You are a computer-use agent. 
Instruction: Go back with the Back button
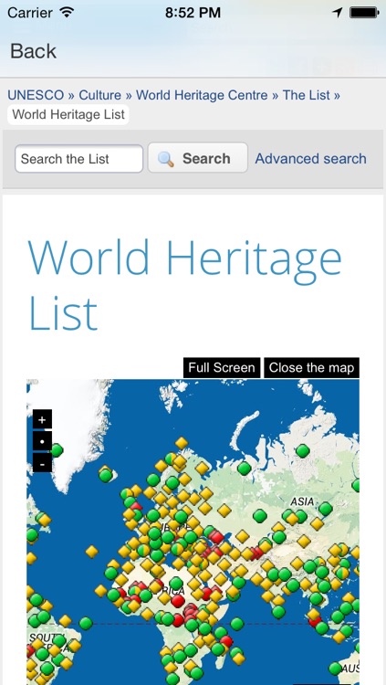tap(33, 51)
